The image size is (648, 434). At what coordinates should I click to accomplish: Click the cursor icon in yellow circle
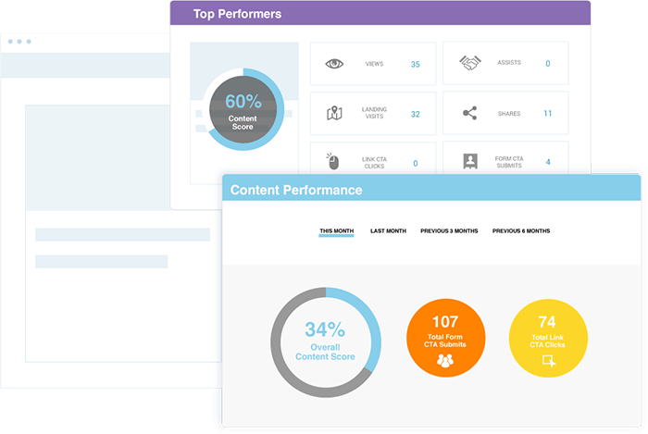pyautogui.click(x=549, y=361)
